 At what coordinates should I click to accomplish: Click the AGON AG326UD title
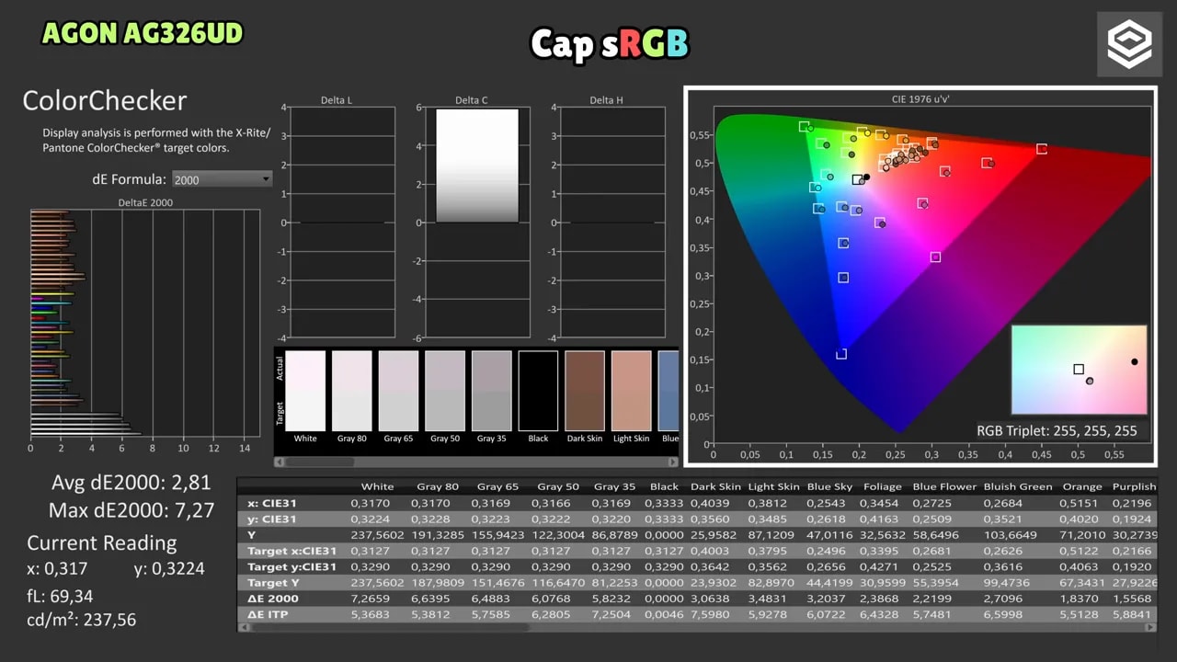tap(143, 34)
